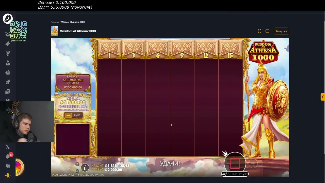Go to Главная breadcrumb link
Screen dimensions: 325x183
point(55,22)
